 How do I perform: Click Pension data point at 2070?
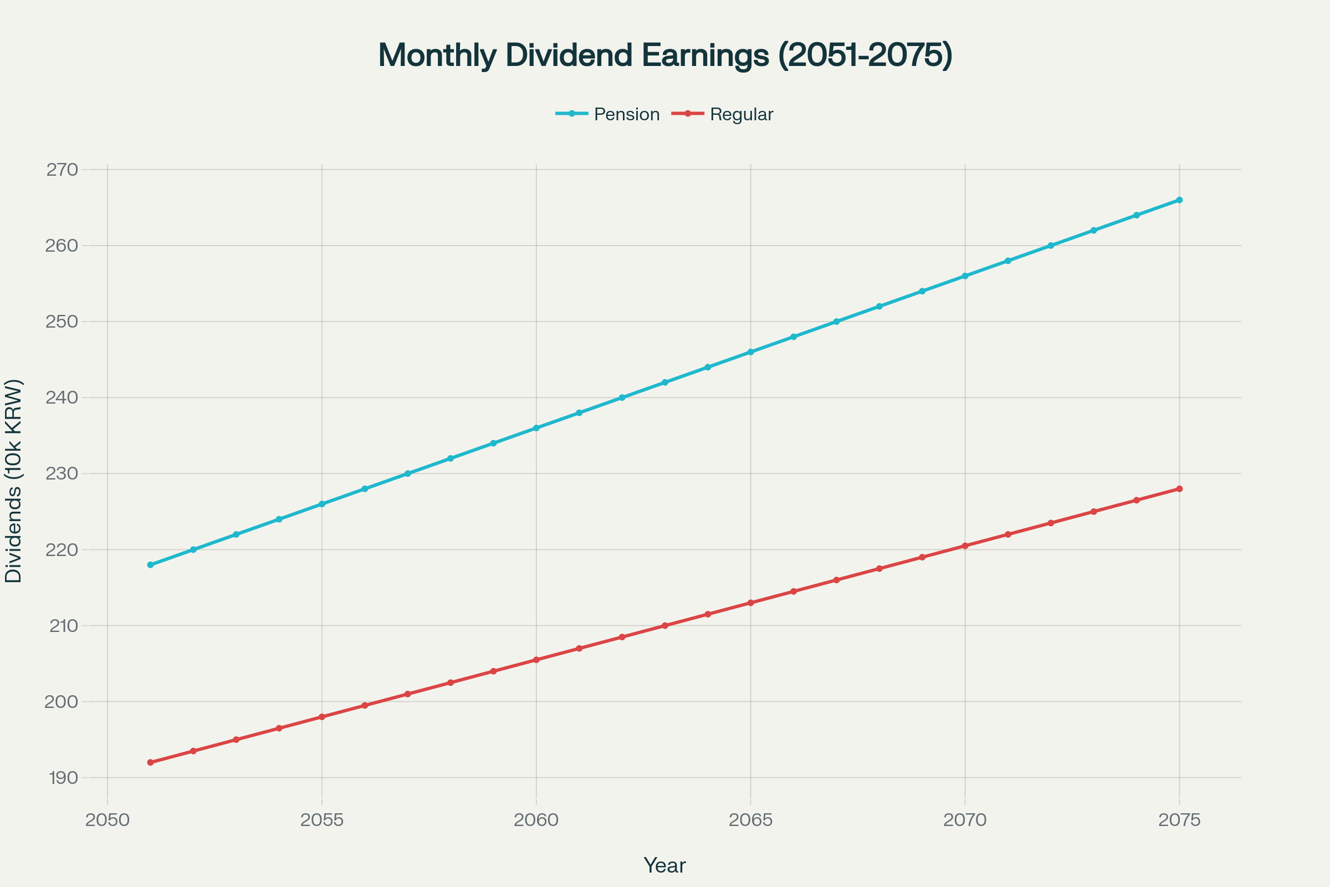pos(965,276)
